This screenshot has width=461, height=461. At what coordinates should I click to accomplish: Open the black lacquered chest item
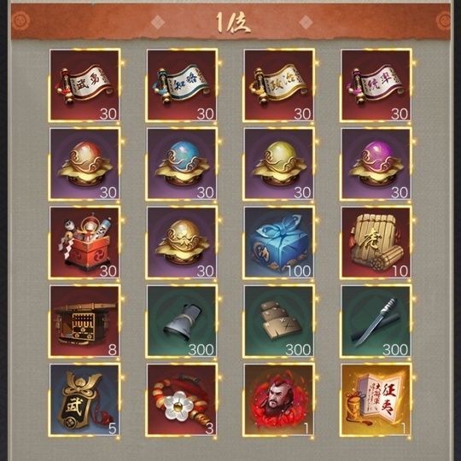coord(85,321)
